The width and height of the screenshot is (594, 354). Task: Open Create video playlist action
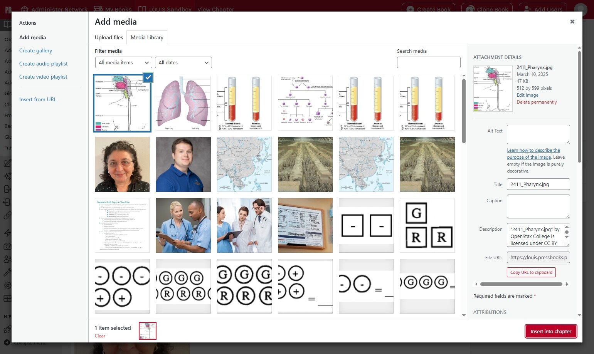pos(43,77)
